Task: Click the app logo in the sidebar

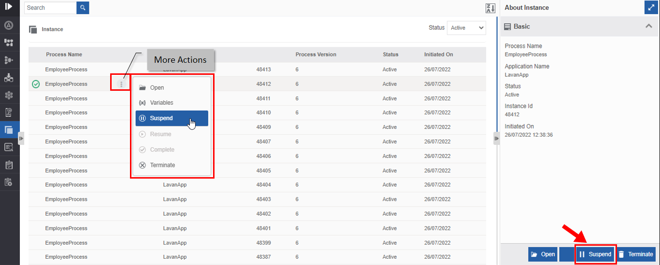Action: 9,6
